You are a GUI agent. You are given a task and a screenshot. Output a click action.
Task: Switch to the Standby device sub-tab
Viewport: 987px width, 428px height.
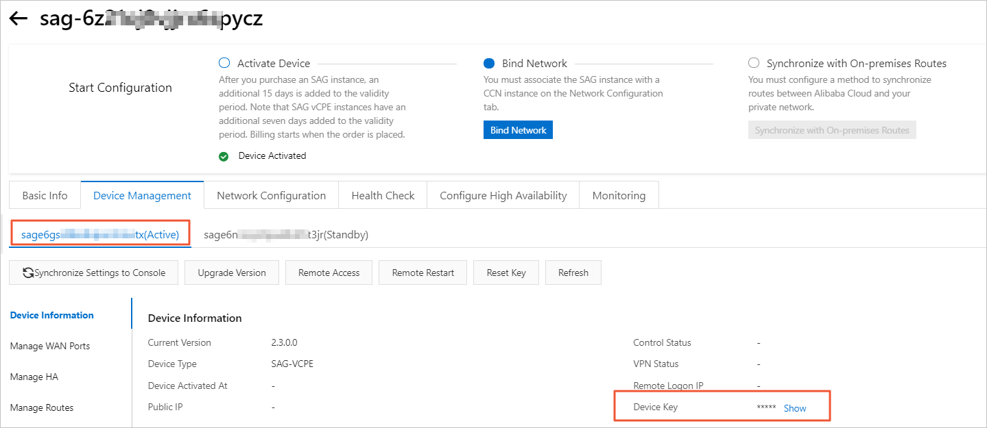pyautogui.click(x=286, y=235)
